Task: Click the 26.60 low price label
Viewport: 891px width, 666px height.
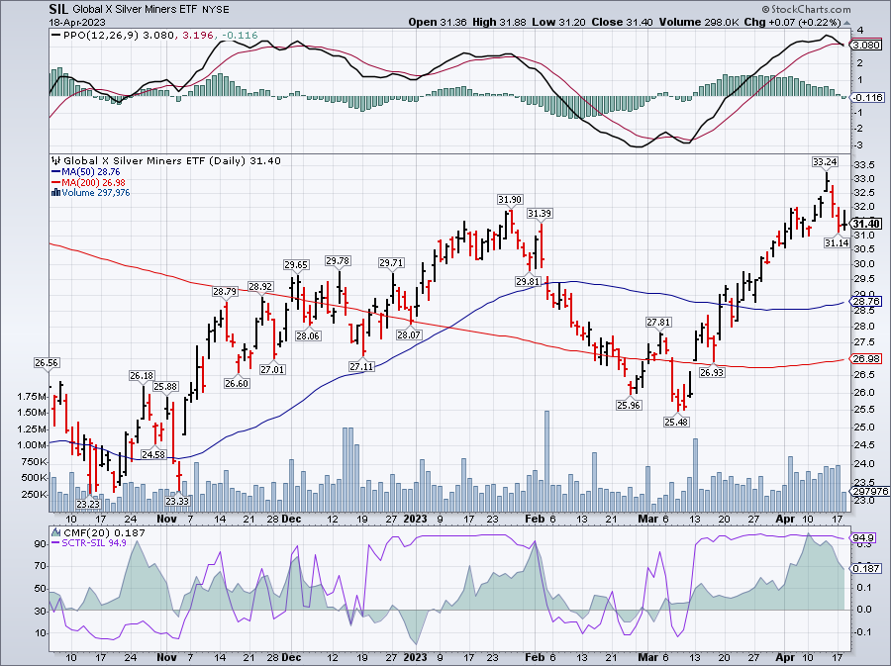Action: [x=237, y=383]
